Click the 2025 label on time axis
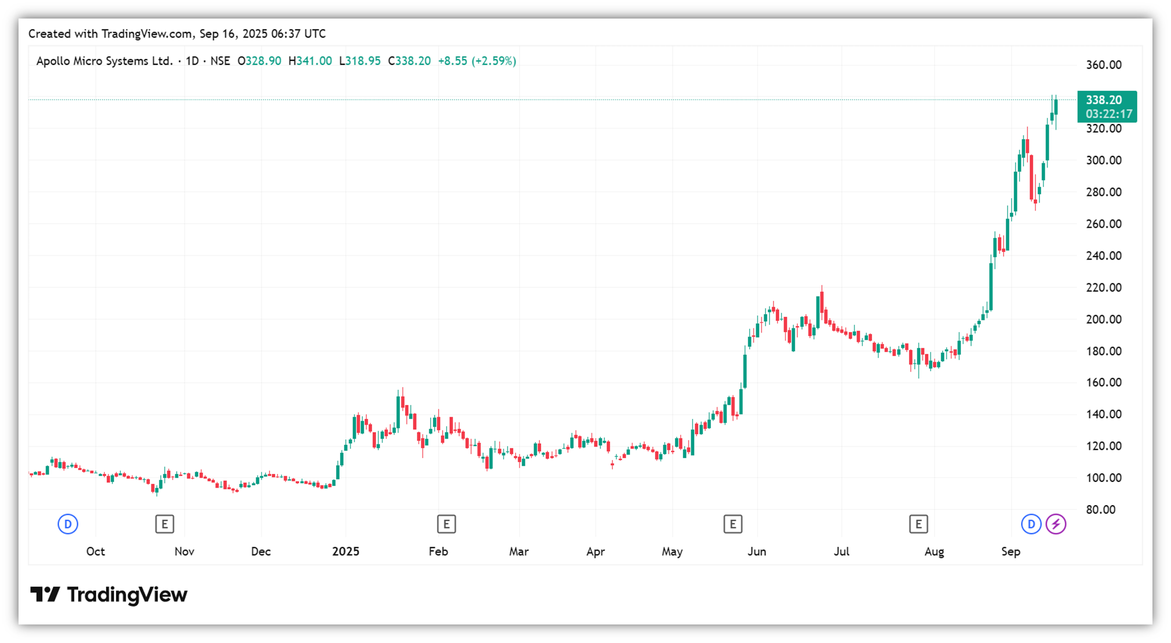The height and width of the screenshot is (643, 1171). [x=345, y=551]
